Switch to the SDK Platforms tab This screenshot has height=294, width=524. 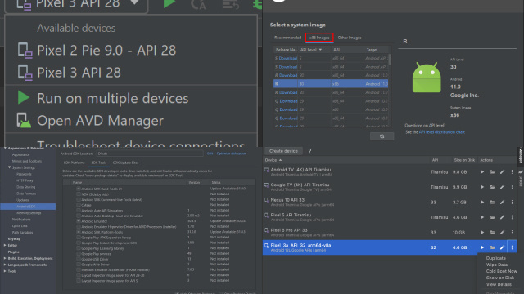75,163
